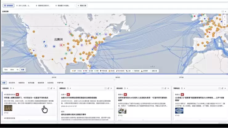Zoom in with the map plus button
The image size is (228, 128).
coord(225,17)
